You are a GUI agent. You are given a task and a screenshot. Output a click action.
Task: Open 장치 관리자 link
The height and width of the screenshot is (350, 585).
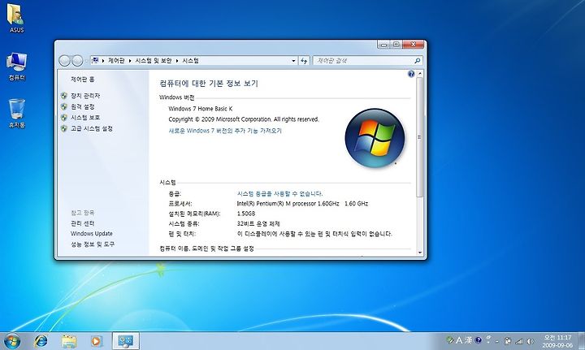point(85,96)
